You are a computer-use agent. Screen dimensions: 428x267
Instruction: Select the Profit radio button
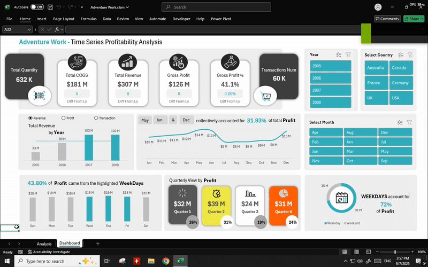(x=63, y=118)
